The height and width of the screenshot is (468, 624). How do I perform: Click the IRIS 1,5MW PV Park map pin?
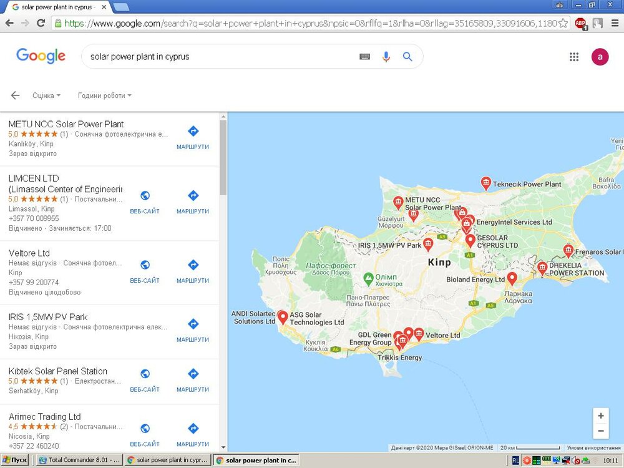tap(428, 244)
